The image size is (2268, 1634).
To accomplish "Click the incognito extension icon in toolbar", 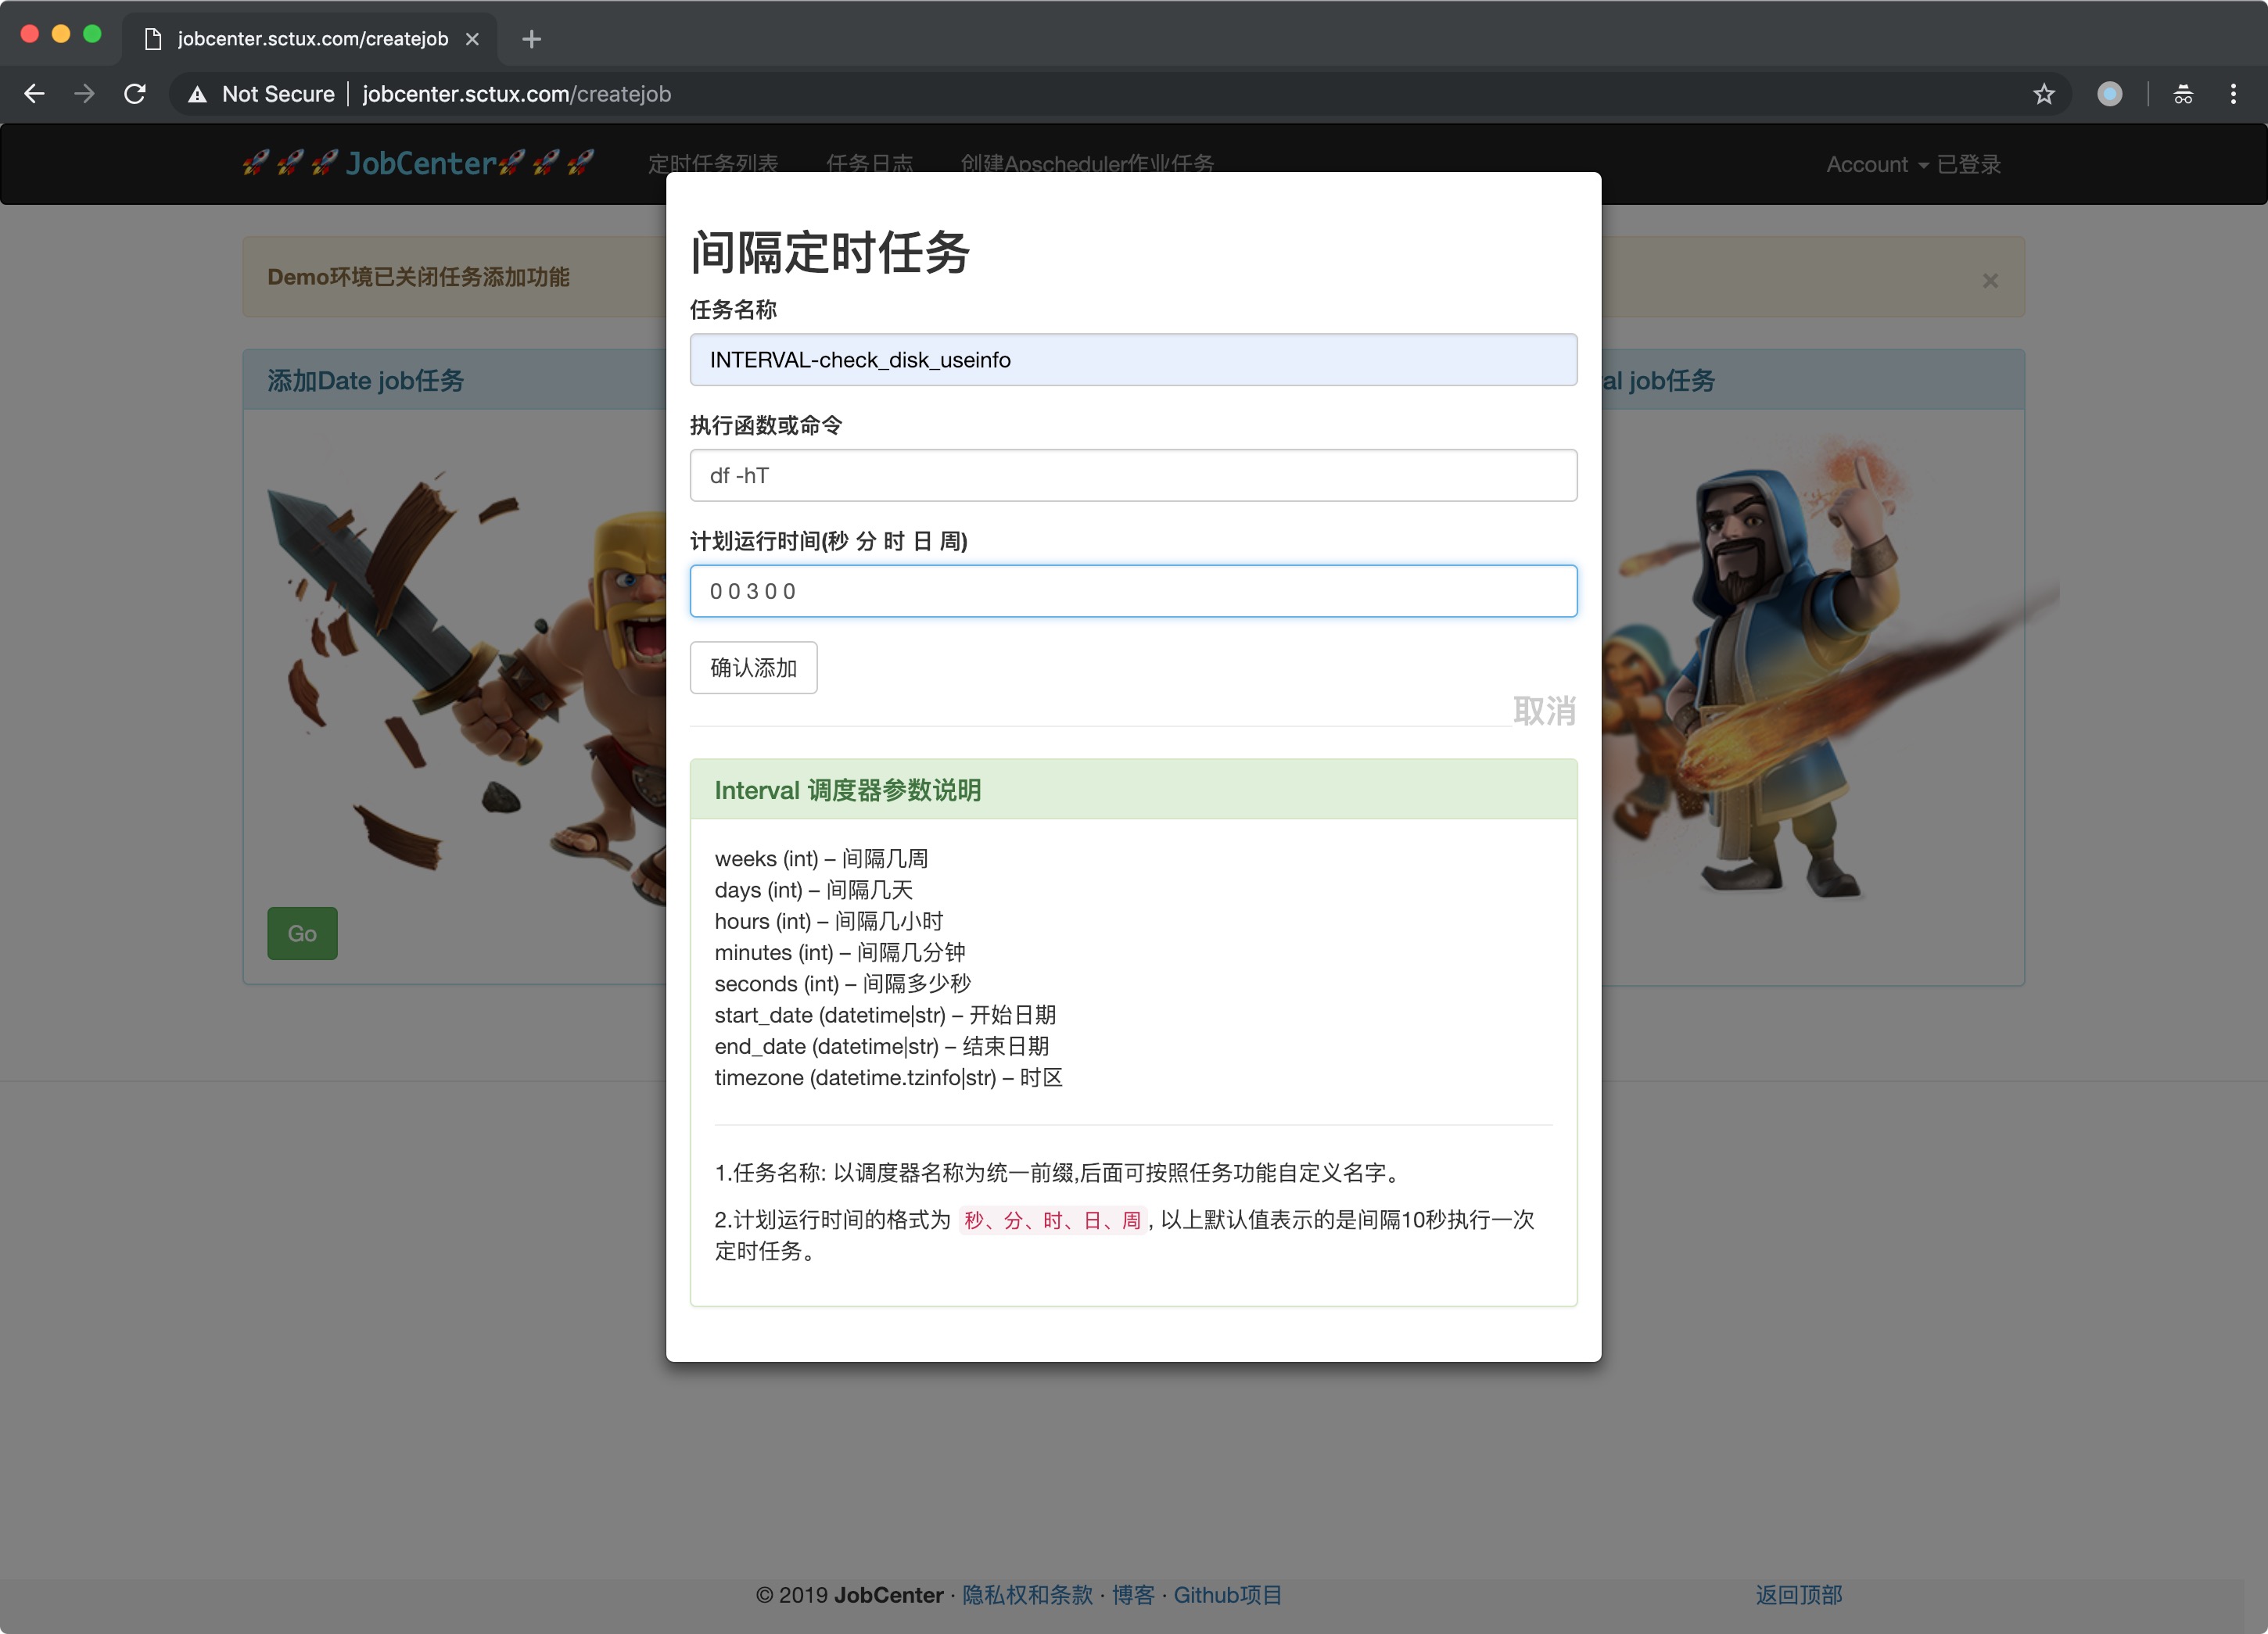I will point(2183,94).
